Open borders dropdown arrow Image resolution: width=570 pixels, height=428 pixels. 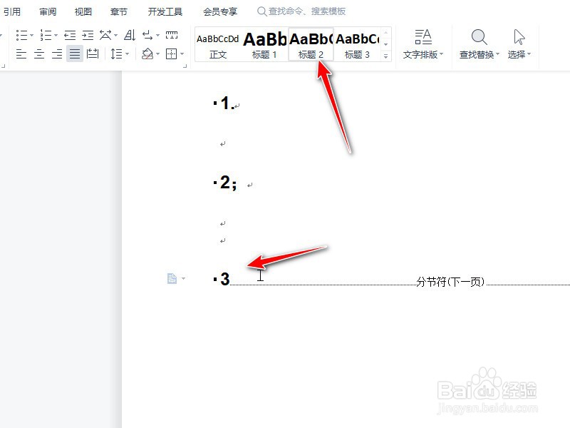pyautogui.click(x=182, y=54)
